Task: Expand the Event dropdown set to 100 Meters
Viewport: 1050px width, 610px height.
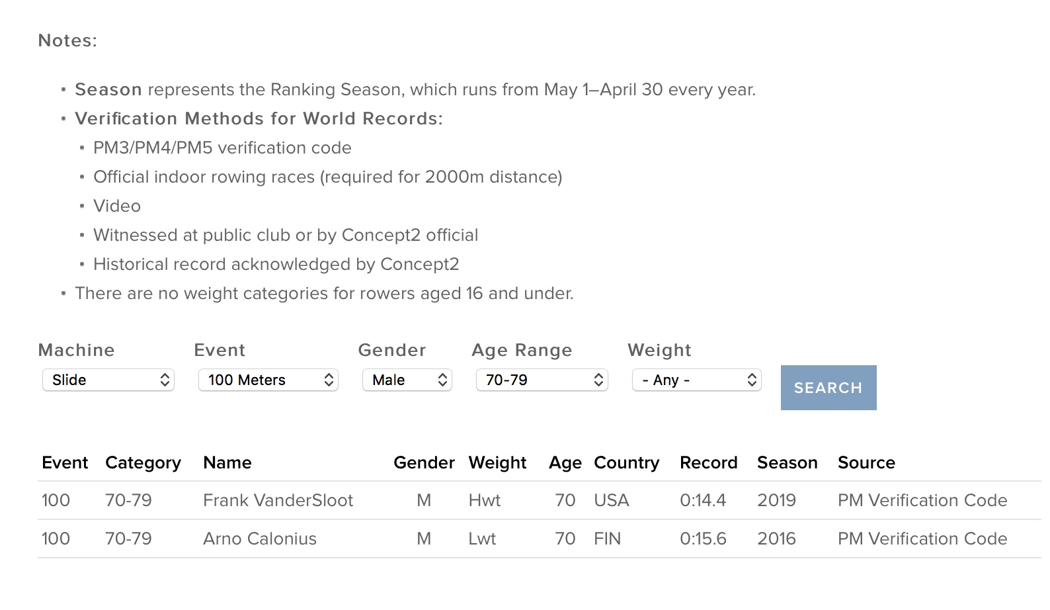Action: pos(268,380)
